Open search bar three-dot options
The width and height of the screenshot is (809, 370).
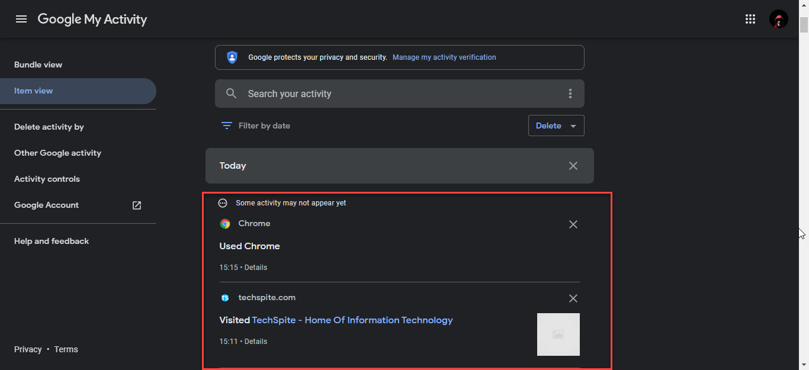[570, 94]
